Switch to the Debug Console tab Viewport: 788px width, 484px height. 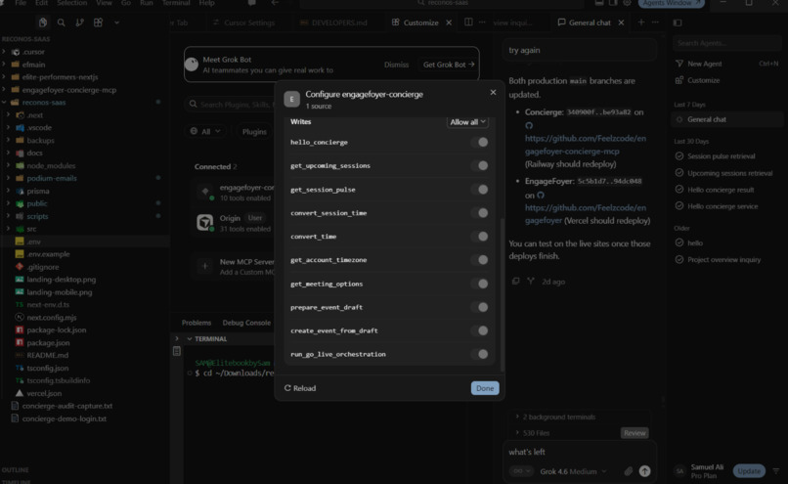[246, 323]
